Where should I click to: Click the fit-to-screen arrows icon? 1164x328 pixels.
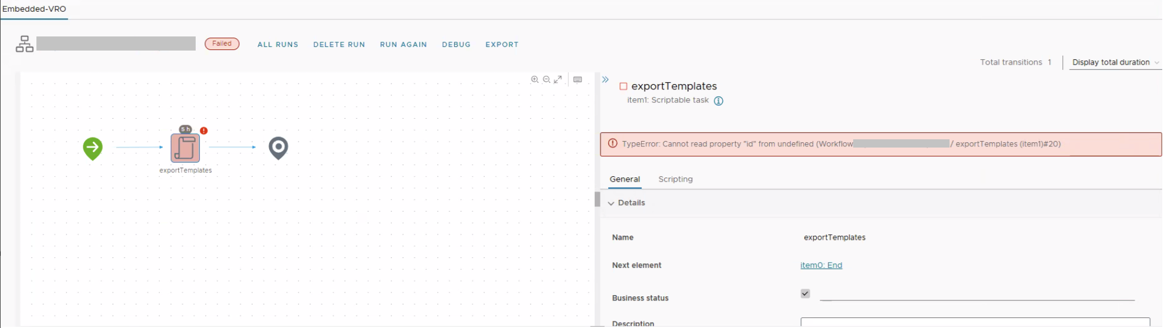558,79
